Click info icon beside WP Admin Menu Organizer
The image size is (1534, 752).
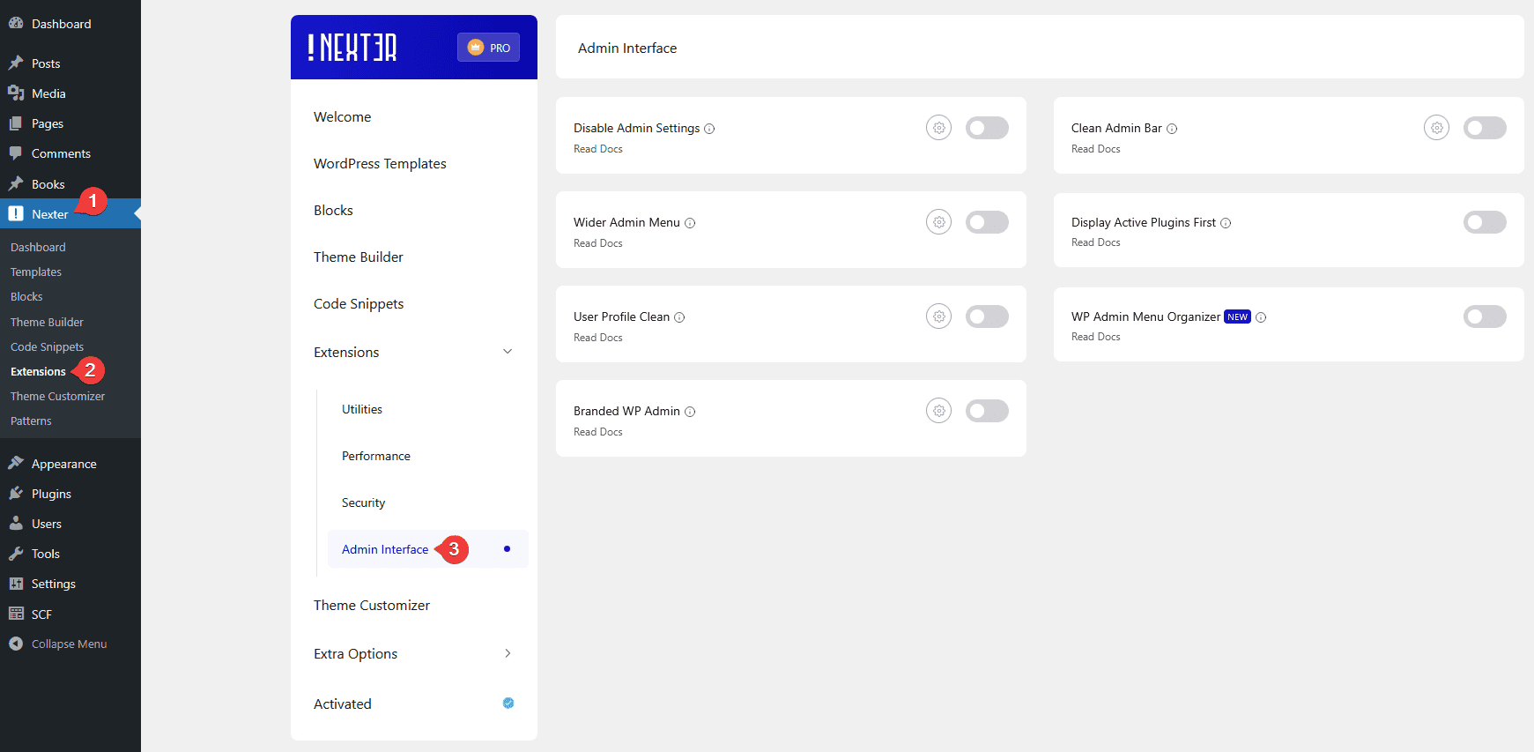pos(1261,317)
